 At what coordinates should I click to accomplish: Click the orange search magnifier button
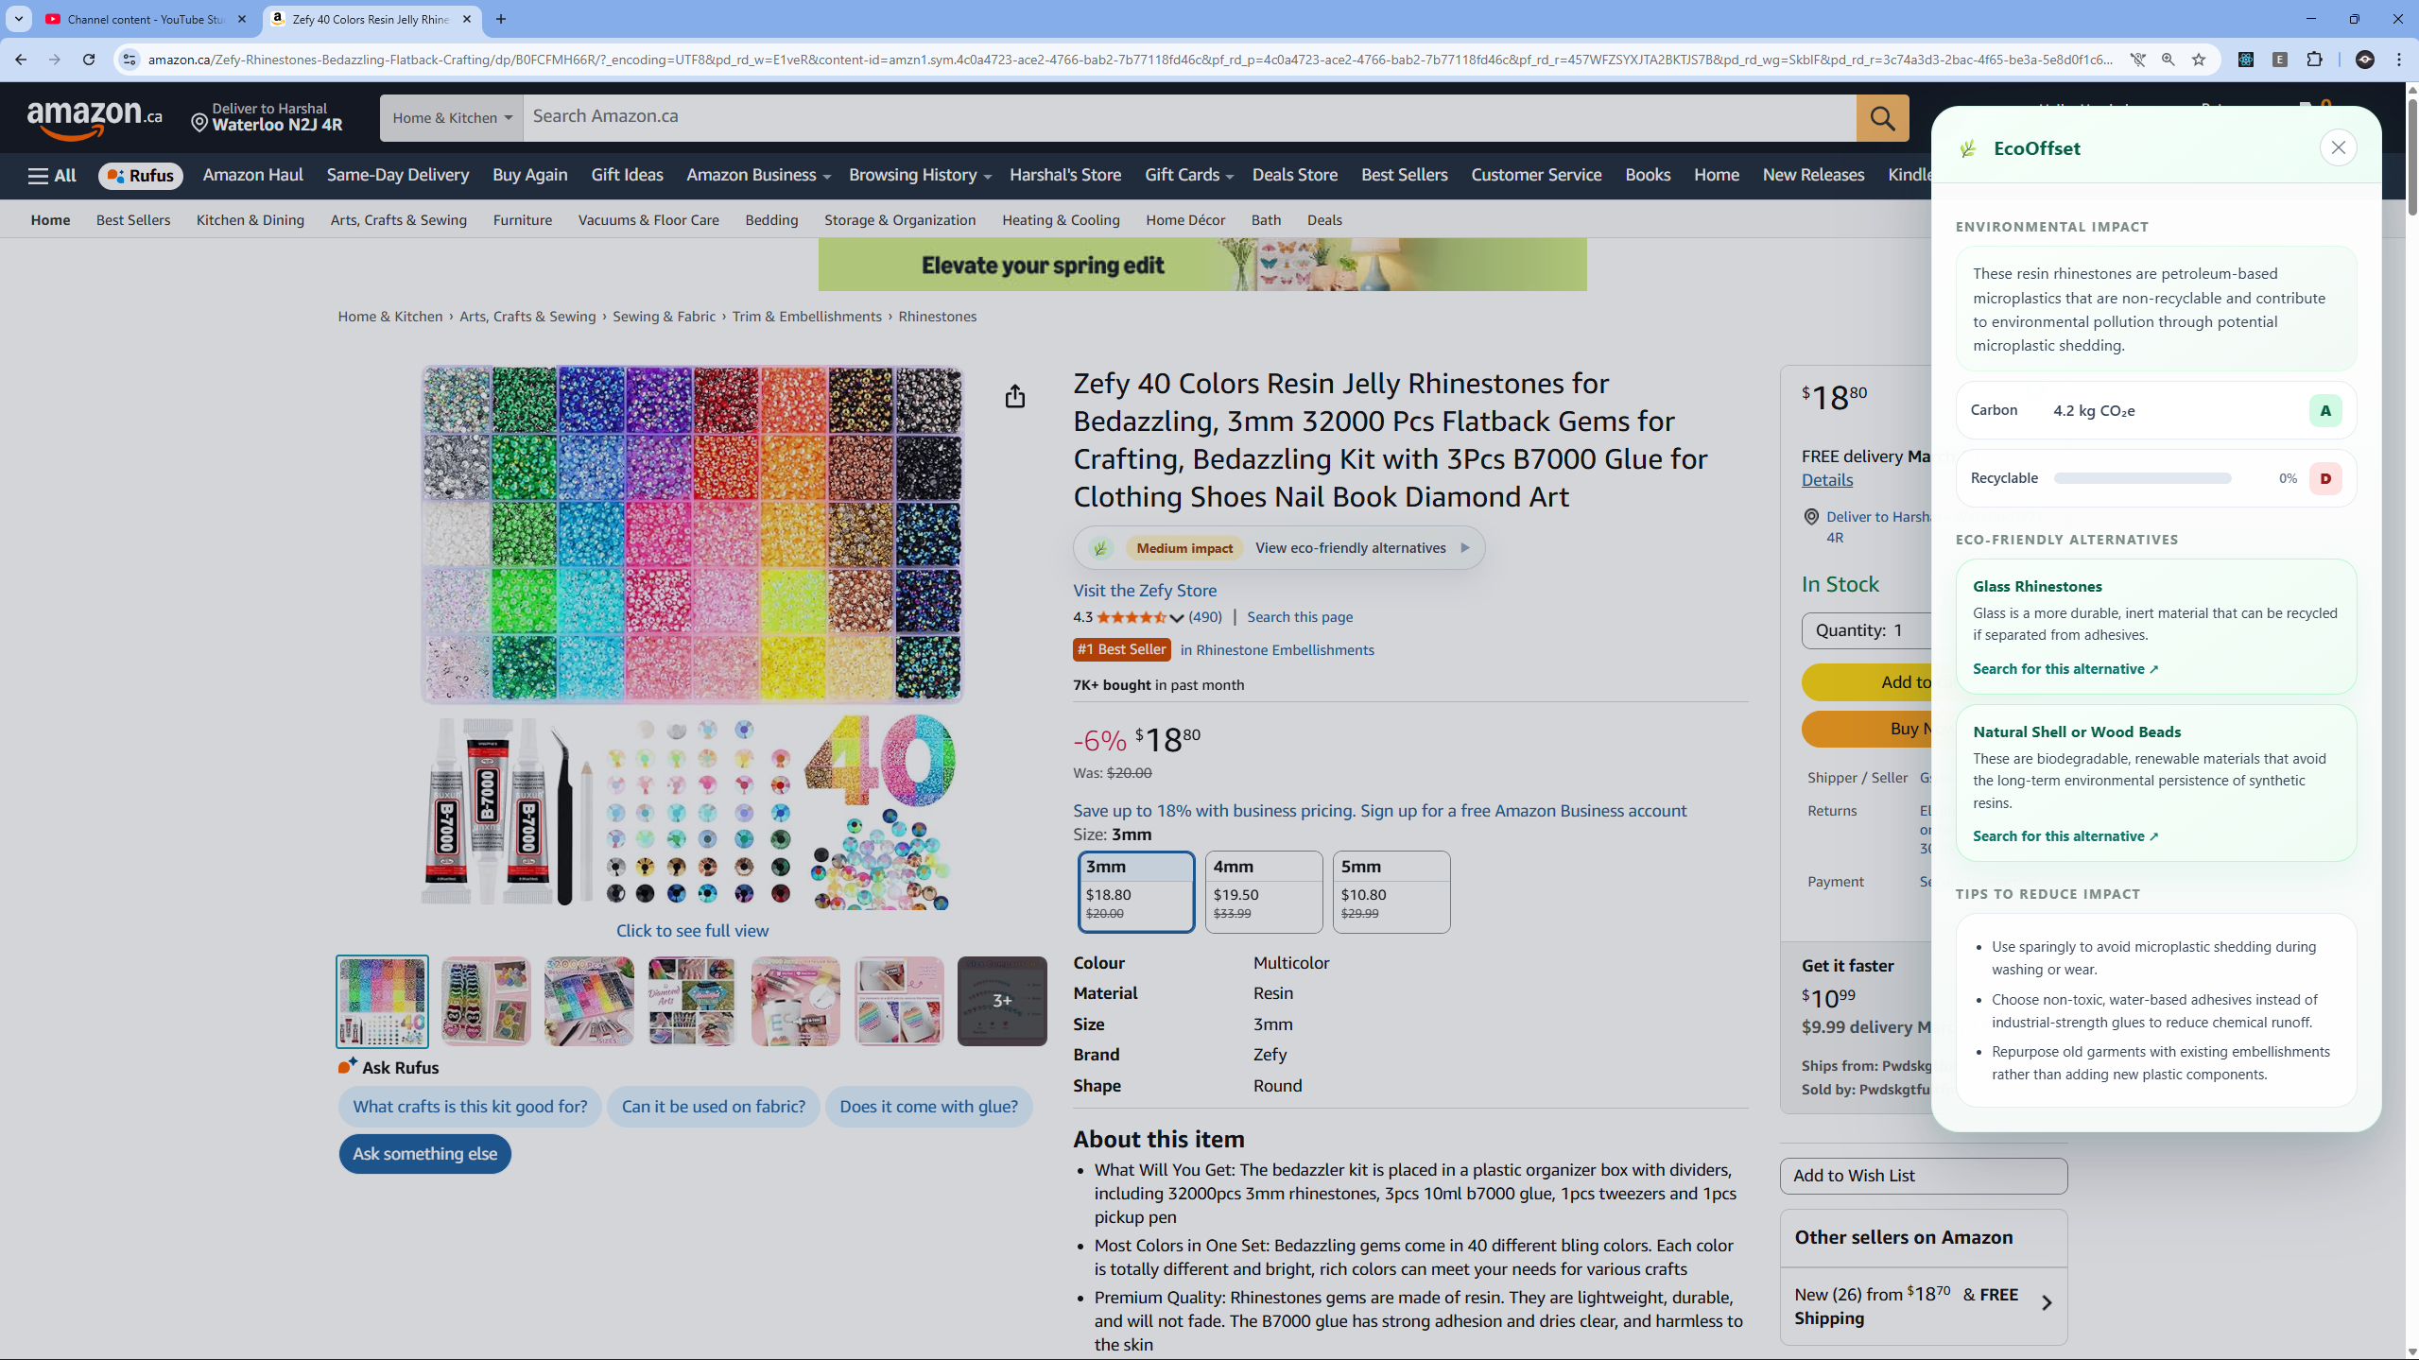tap(1881, 117)
